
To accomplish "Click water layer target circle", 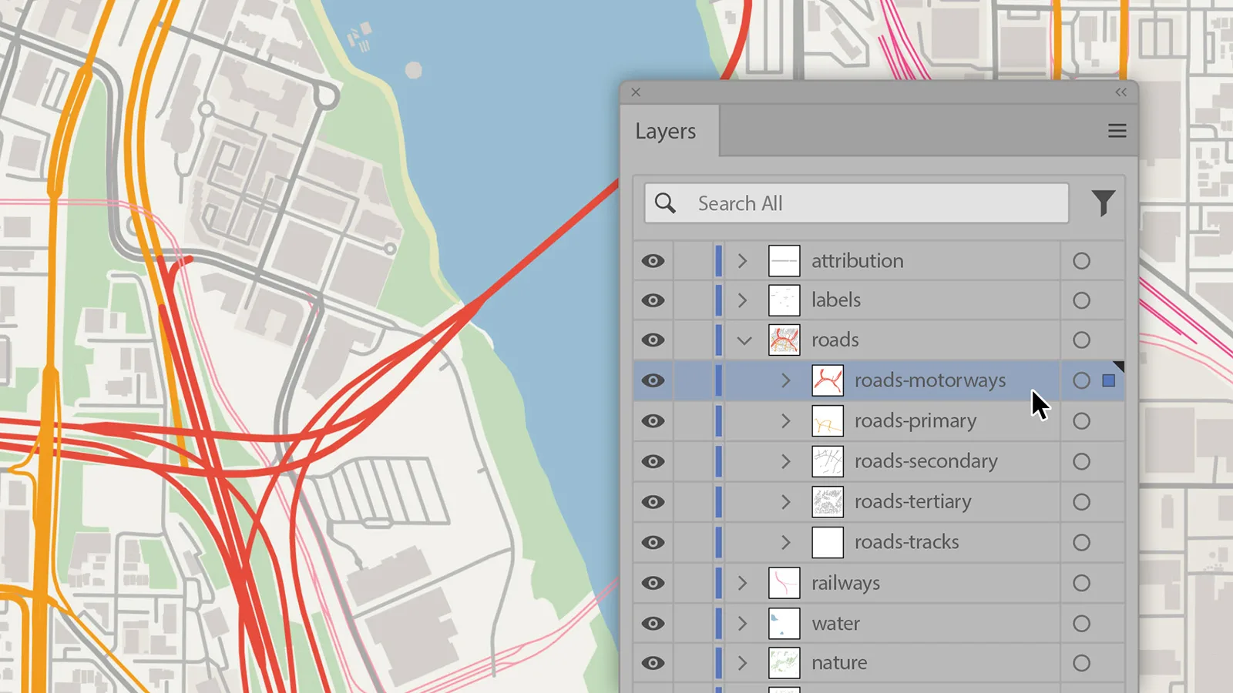I will pos(1081,624).
